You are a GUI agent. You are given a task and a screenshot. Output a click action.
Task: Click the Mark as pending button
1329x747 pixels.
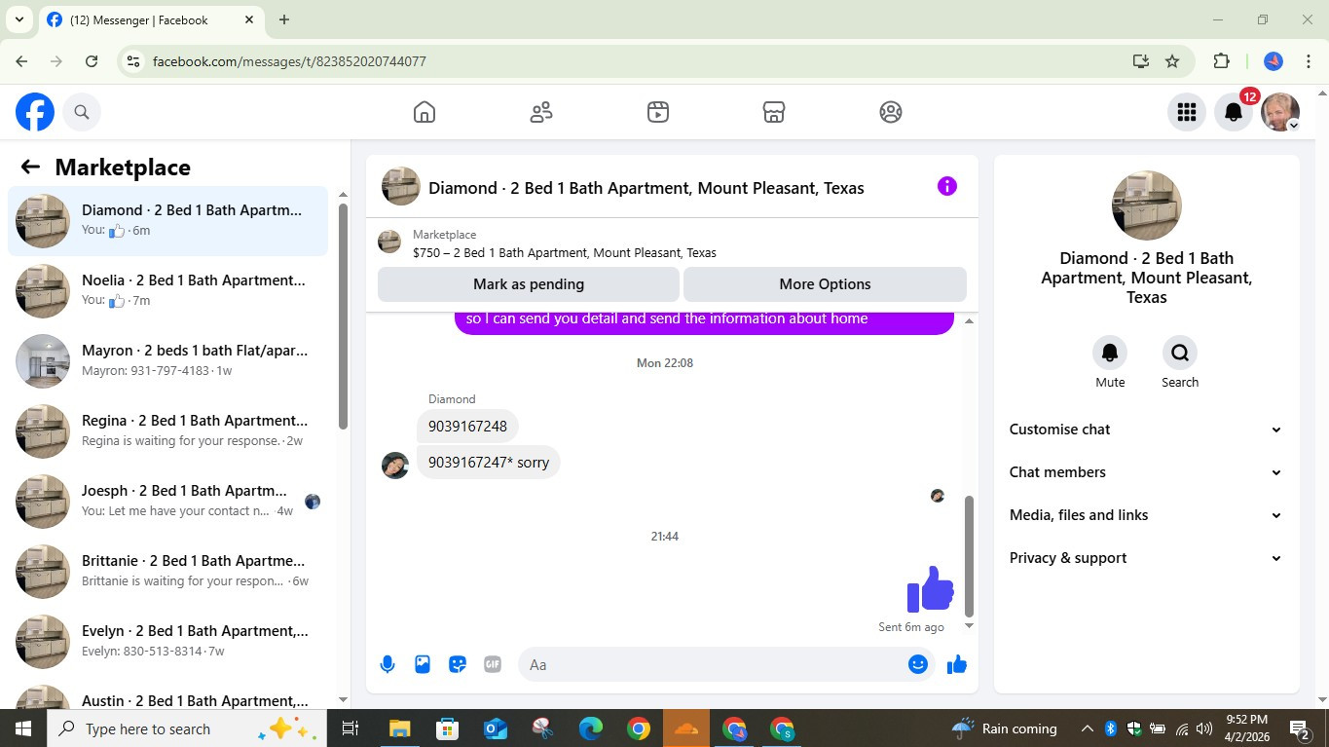529,284
